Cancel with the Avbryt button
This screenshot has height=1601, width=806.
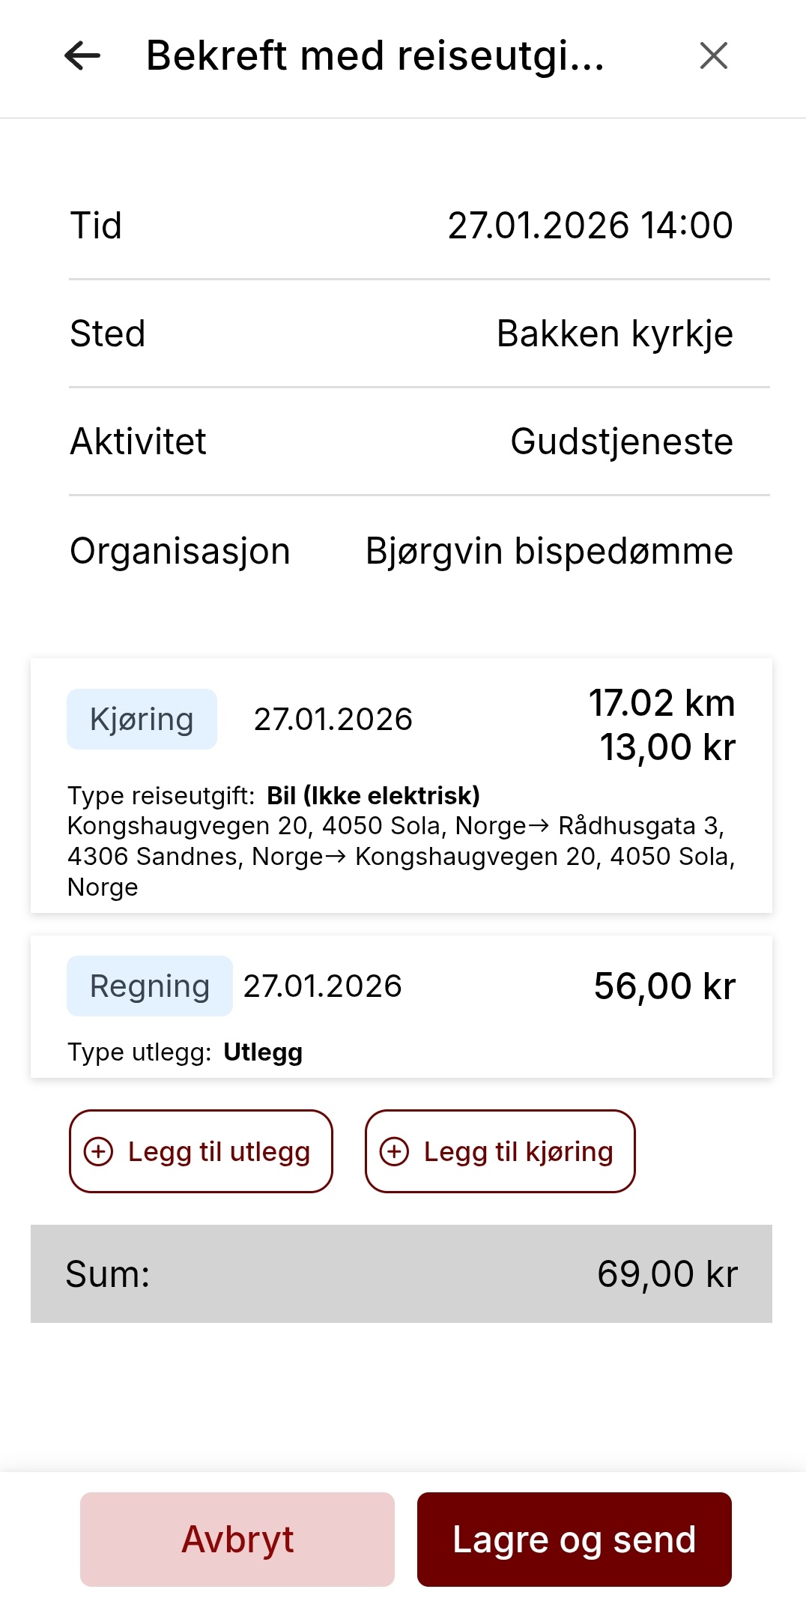tap(237, 1540)
